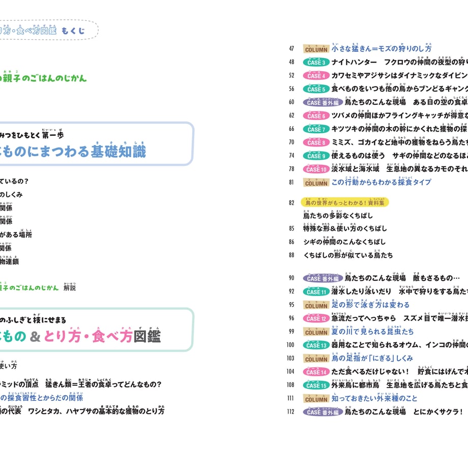Click the column title '足の形で泳ぎ方は変わる'
Image resolution: width=468 pixels, height=468 pixels.
[x=370, y=305]
